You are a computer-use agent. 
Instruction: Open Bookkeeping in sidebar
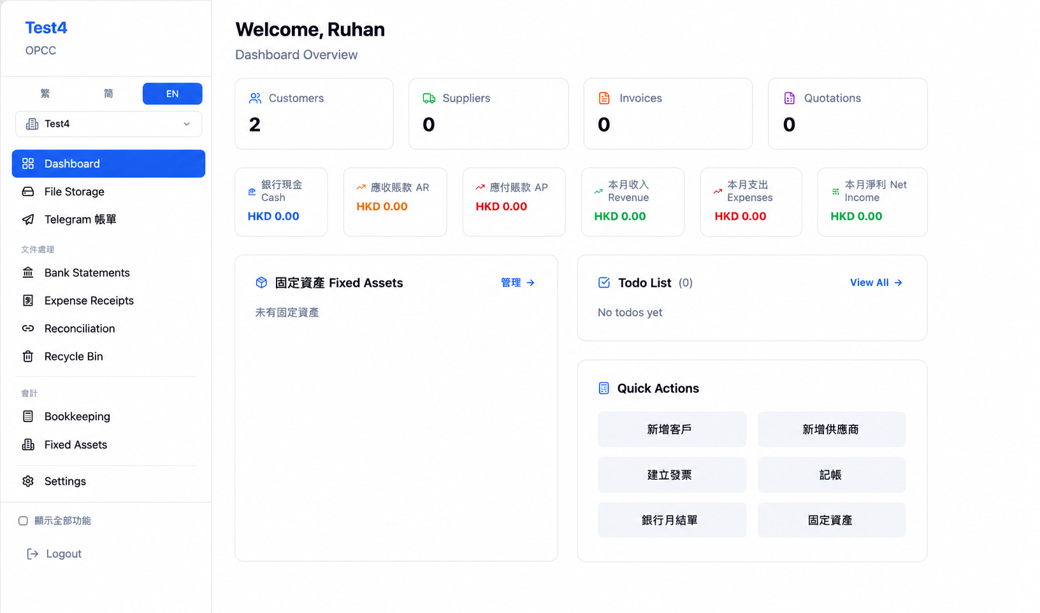[108, 416]
